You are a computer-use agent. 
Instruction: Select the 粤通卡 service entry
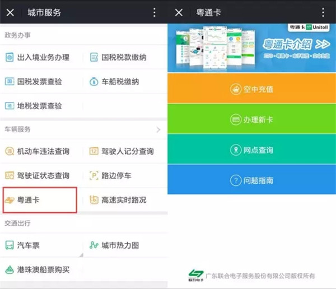click(40, 200)
